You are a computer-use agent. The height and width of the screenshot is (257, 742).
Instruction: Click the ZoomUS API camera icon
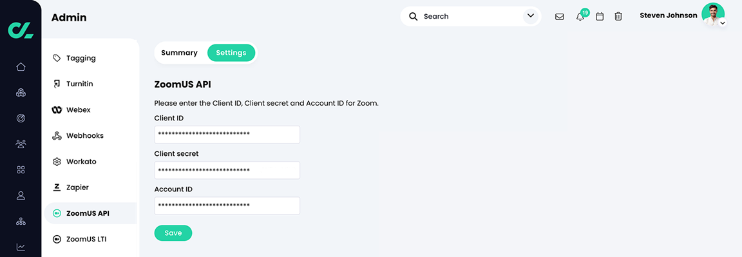pos(57,213)
